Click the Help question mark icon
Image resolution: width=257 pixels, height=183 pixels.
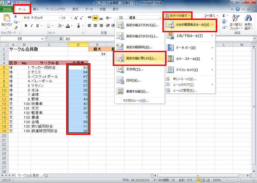click(238, 9)
